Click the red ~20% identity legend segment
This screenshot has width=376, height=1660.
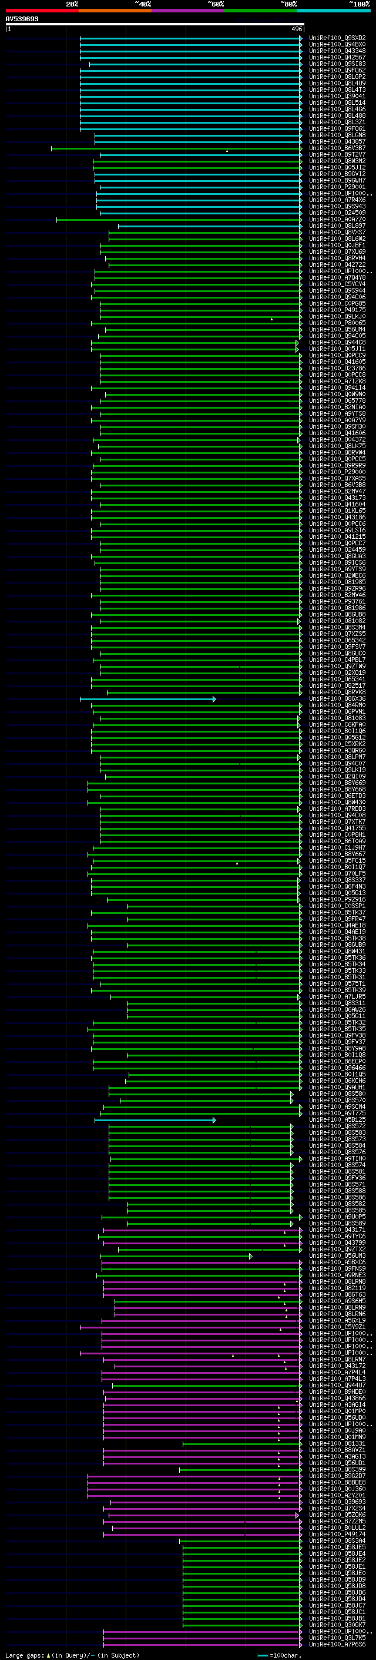click(x=42, y=11)
